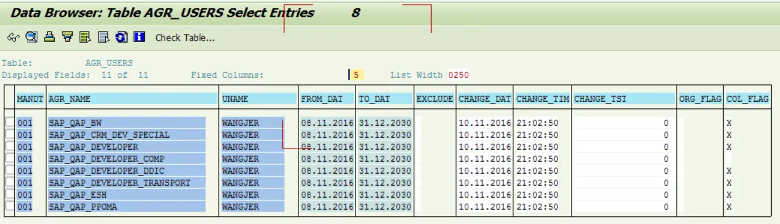The image size is (780, 224).
Task: Select the SAP_QAP_DEVELOPER_COMP role name cell
Action: point(127,159)
